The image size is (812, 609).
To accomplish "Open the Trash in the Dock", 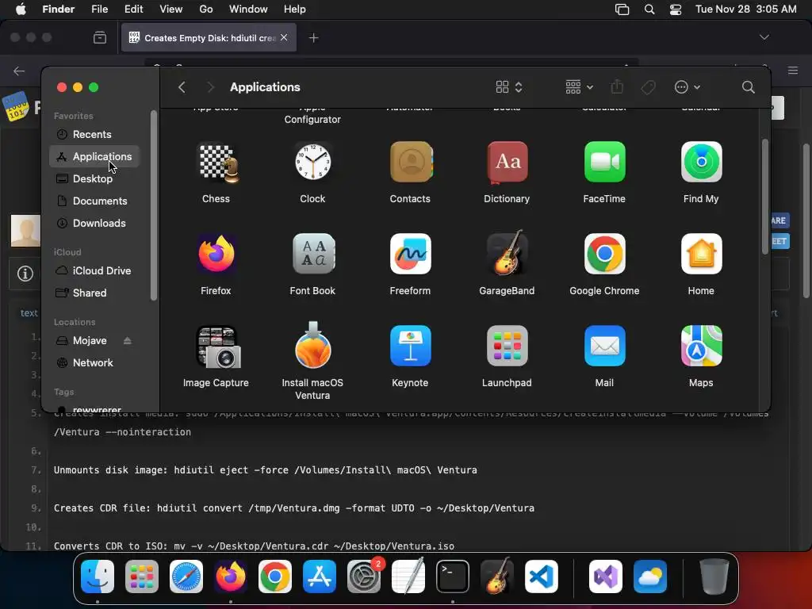I will click(x=714, y=576).
